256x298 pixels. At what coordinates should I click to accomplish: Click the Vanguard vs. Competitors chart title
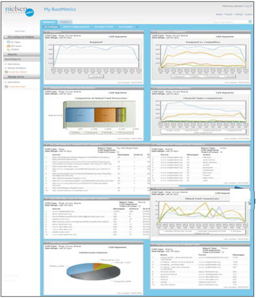[x=203, y=42]
